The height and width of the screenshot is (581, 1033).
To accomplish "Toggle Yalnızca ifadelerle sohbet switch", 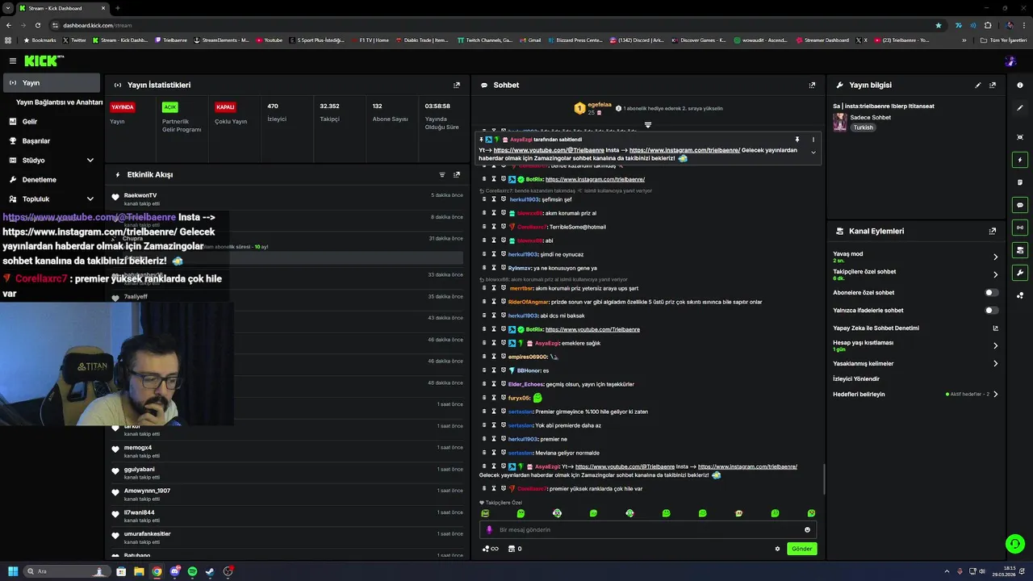I will pyautogui.click(x=991, y=311).
